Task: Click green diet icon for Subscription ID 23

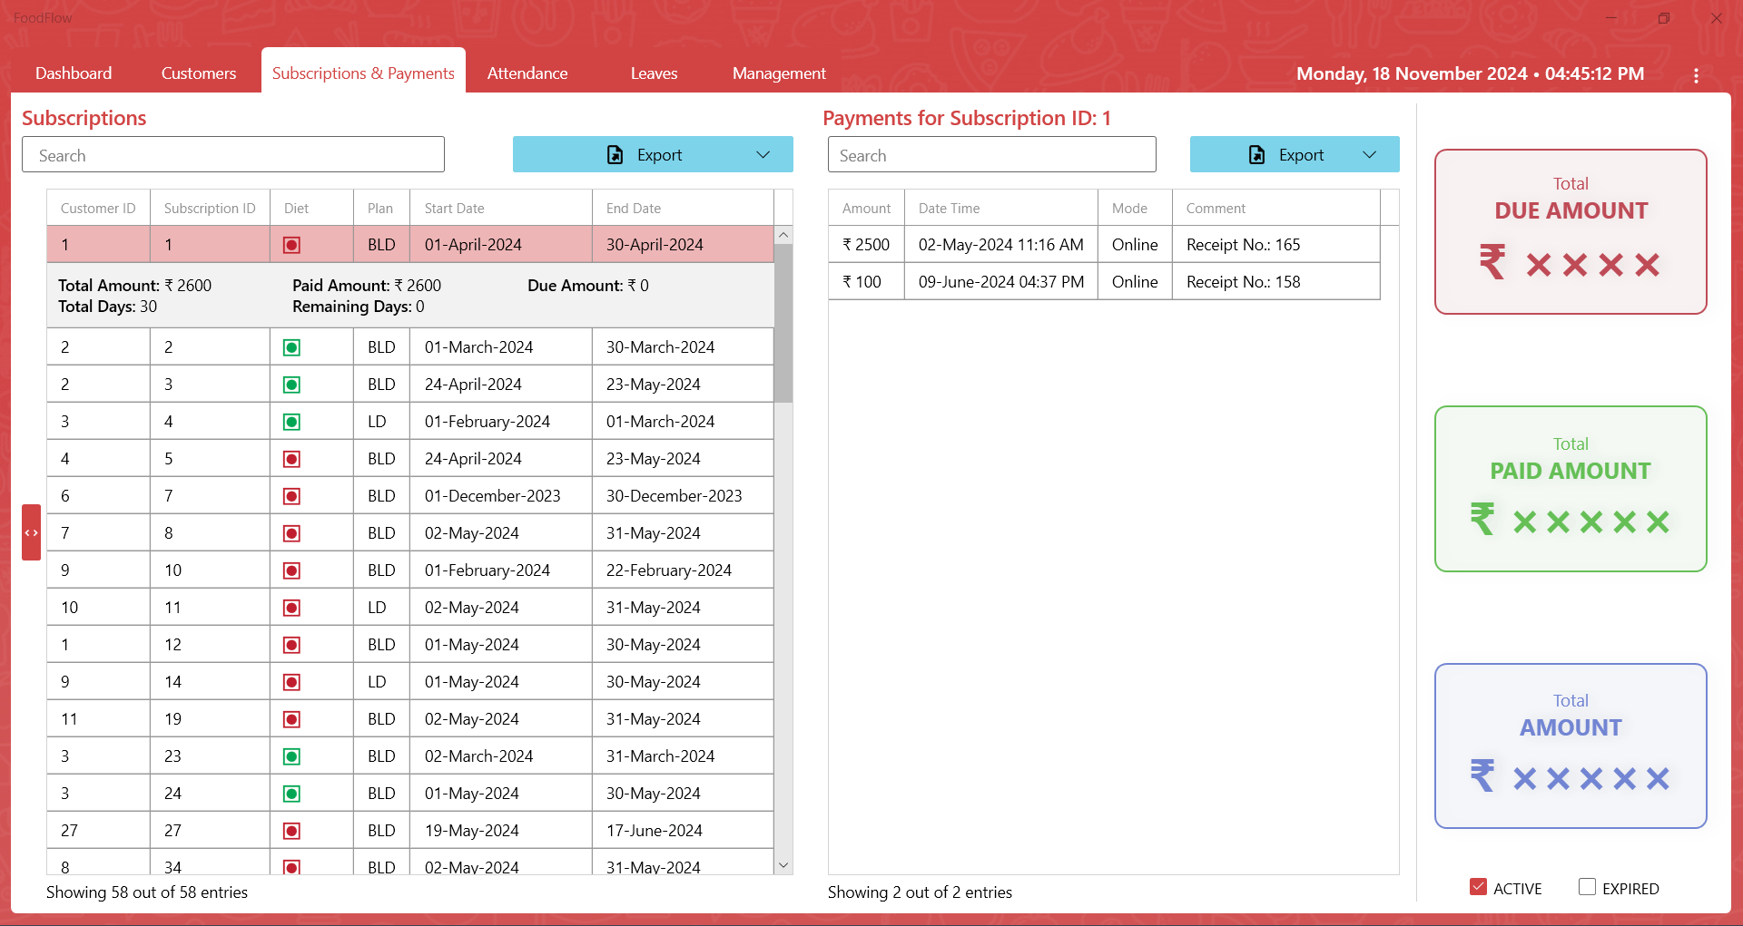Action: [x=291, y=756]
